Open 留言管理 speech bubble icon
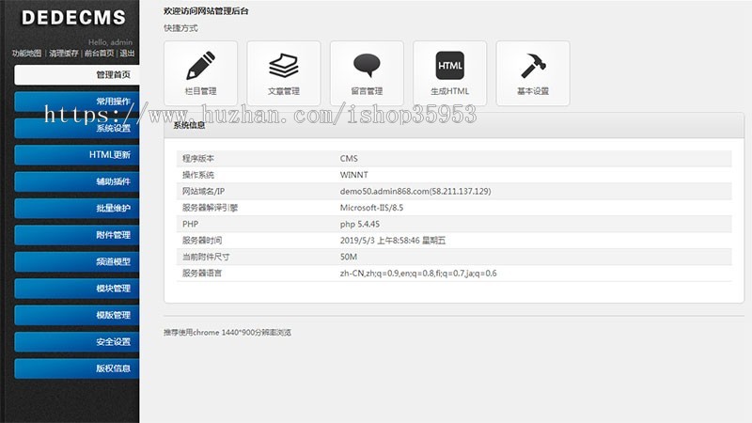752x423 pixels. [367, 67]
